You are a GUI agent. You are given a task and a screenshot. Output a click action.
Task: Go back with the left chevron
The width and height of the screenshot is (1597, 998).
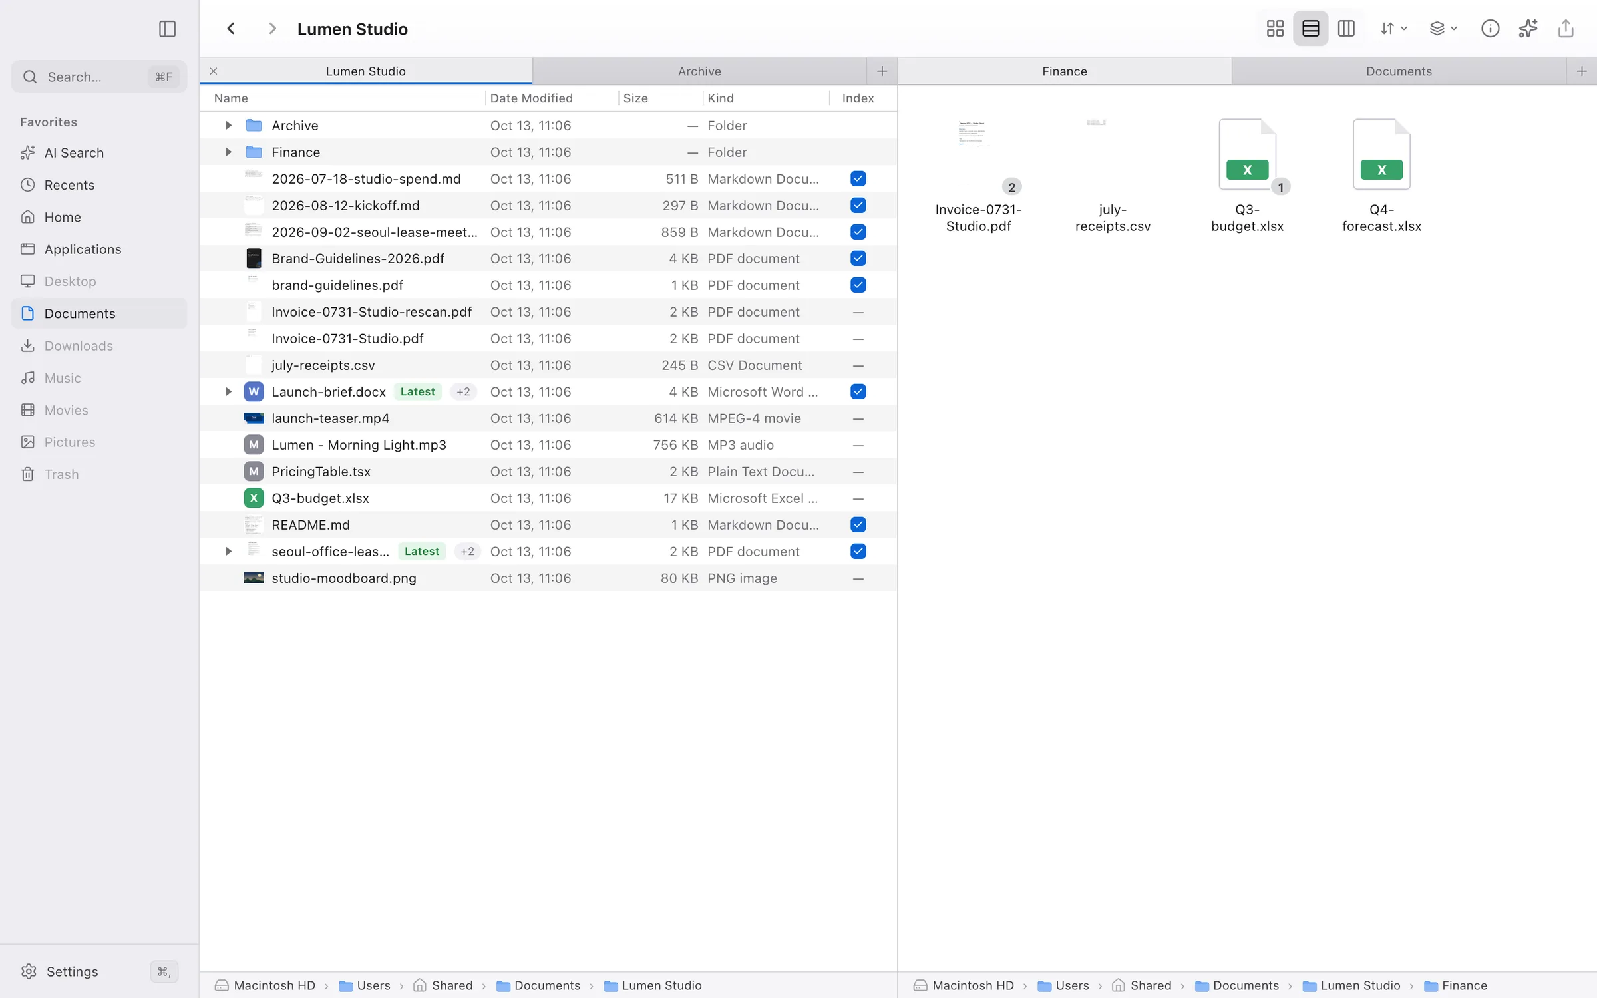231,29
